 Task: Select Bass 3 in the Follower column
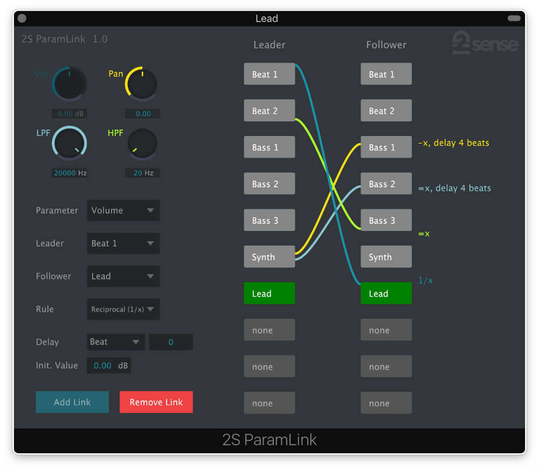click(x=386, y=220)
